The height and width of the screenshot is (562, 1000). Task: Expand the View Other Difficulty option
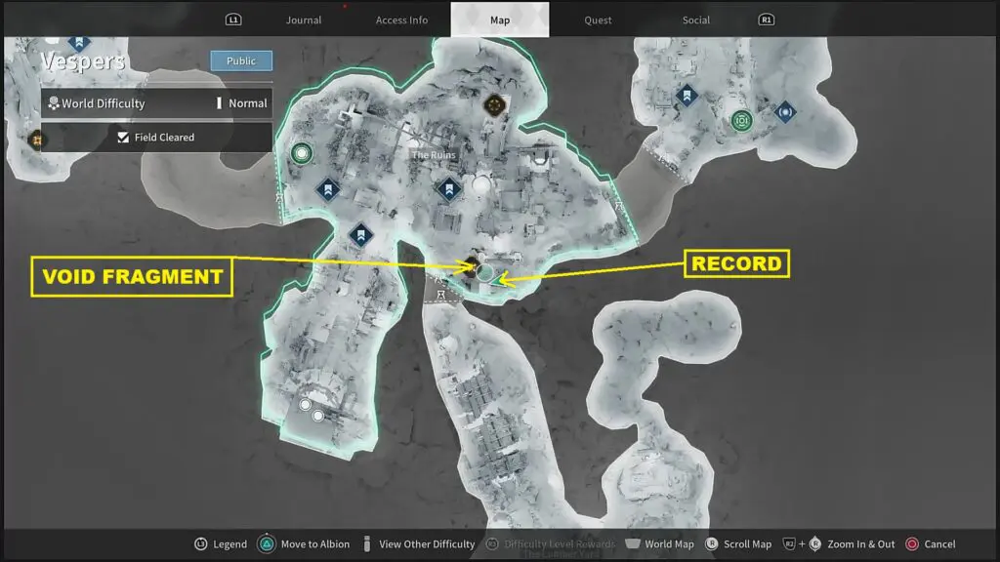pyautogui.click(x=427, y=543)
